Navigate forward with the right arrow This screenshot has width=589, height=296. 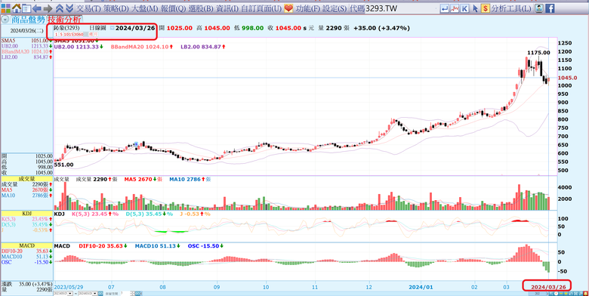48,8
